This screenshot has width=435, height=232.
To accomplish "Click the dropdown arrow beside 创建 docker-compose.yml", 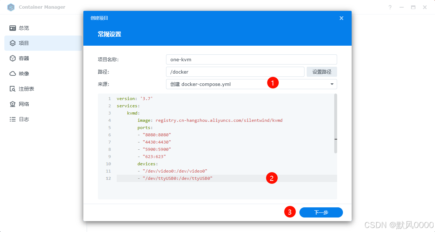I will tap(331, 84).
